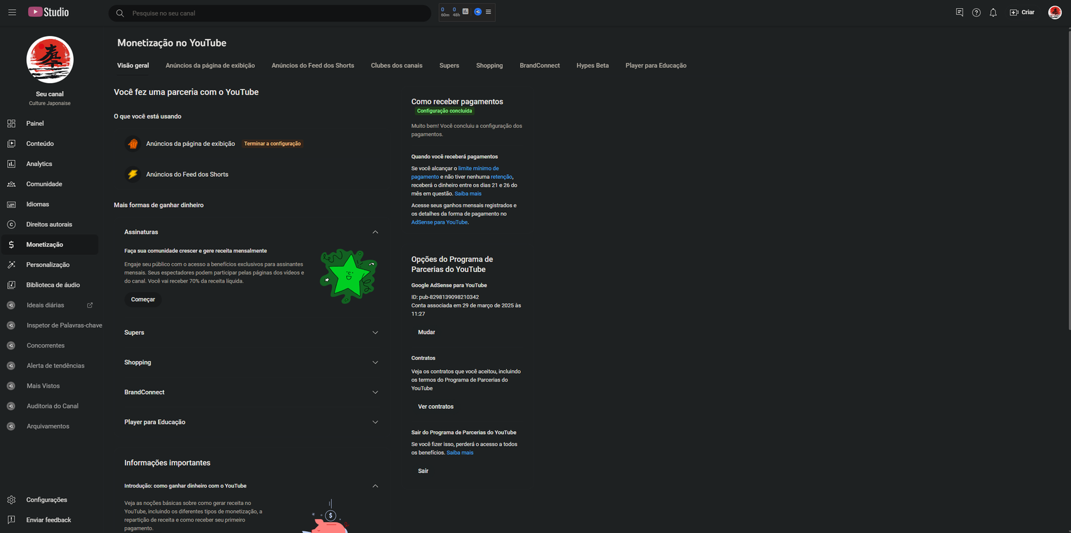Click the Idiomas sidebar icon
1071x533 pixels.
11,204
